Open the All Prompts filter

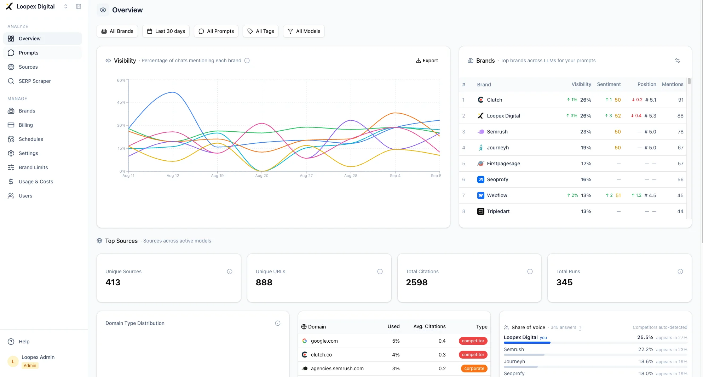click(x=216, y=31)
